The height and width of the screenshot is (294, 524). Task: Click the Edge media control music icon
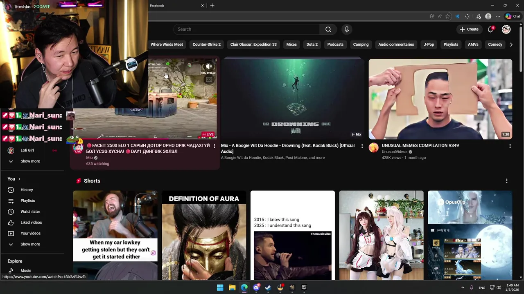click(479, 16)
